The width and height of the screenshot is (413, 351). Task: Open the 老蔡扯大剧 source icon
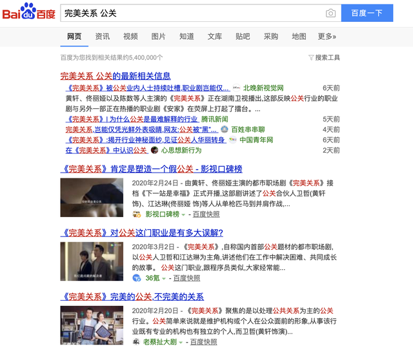coord(136,342)
